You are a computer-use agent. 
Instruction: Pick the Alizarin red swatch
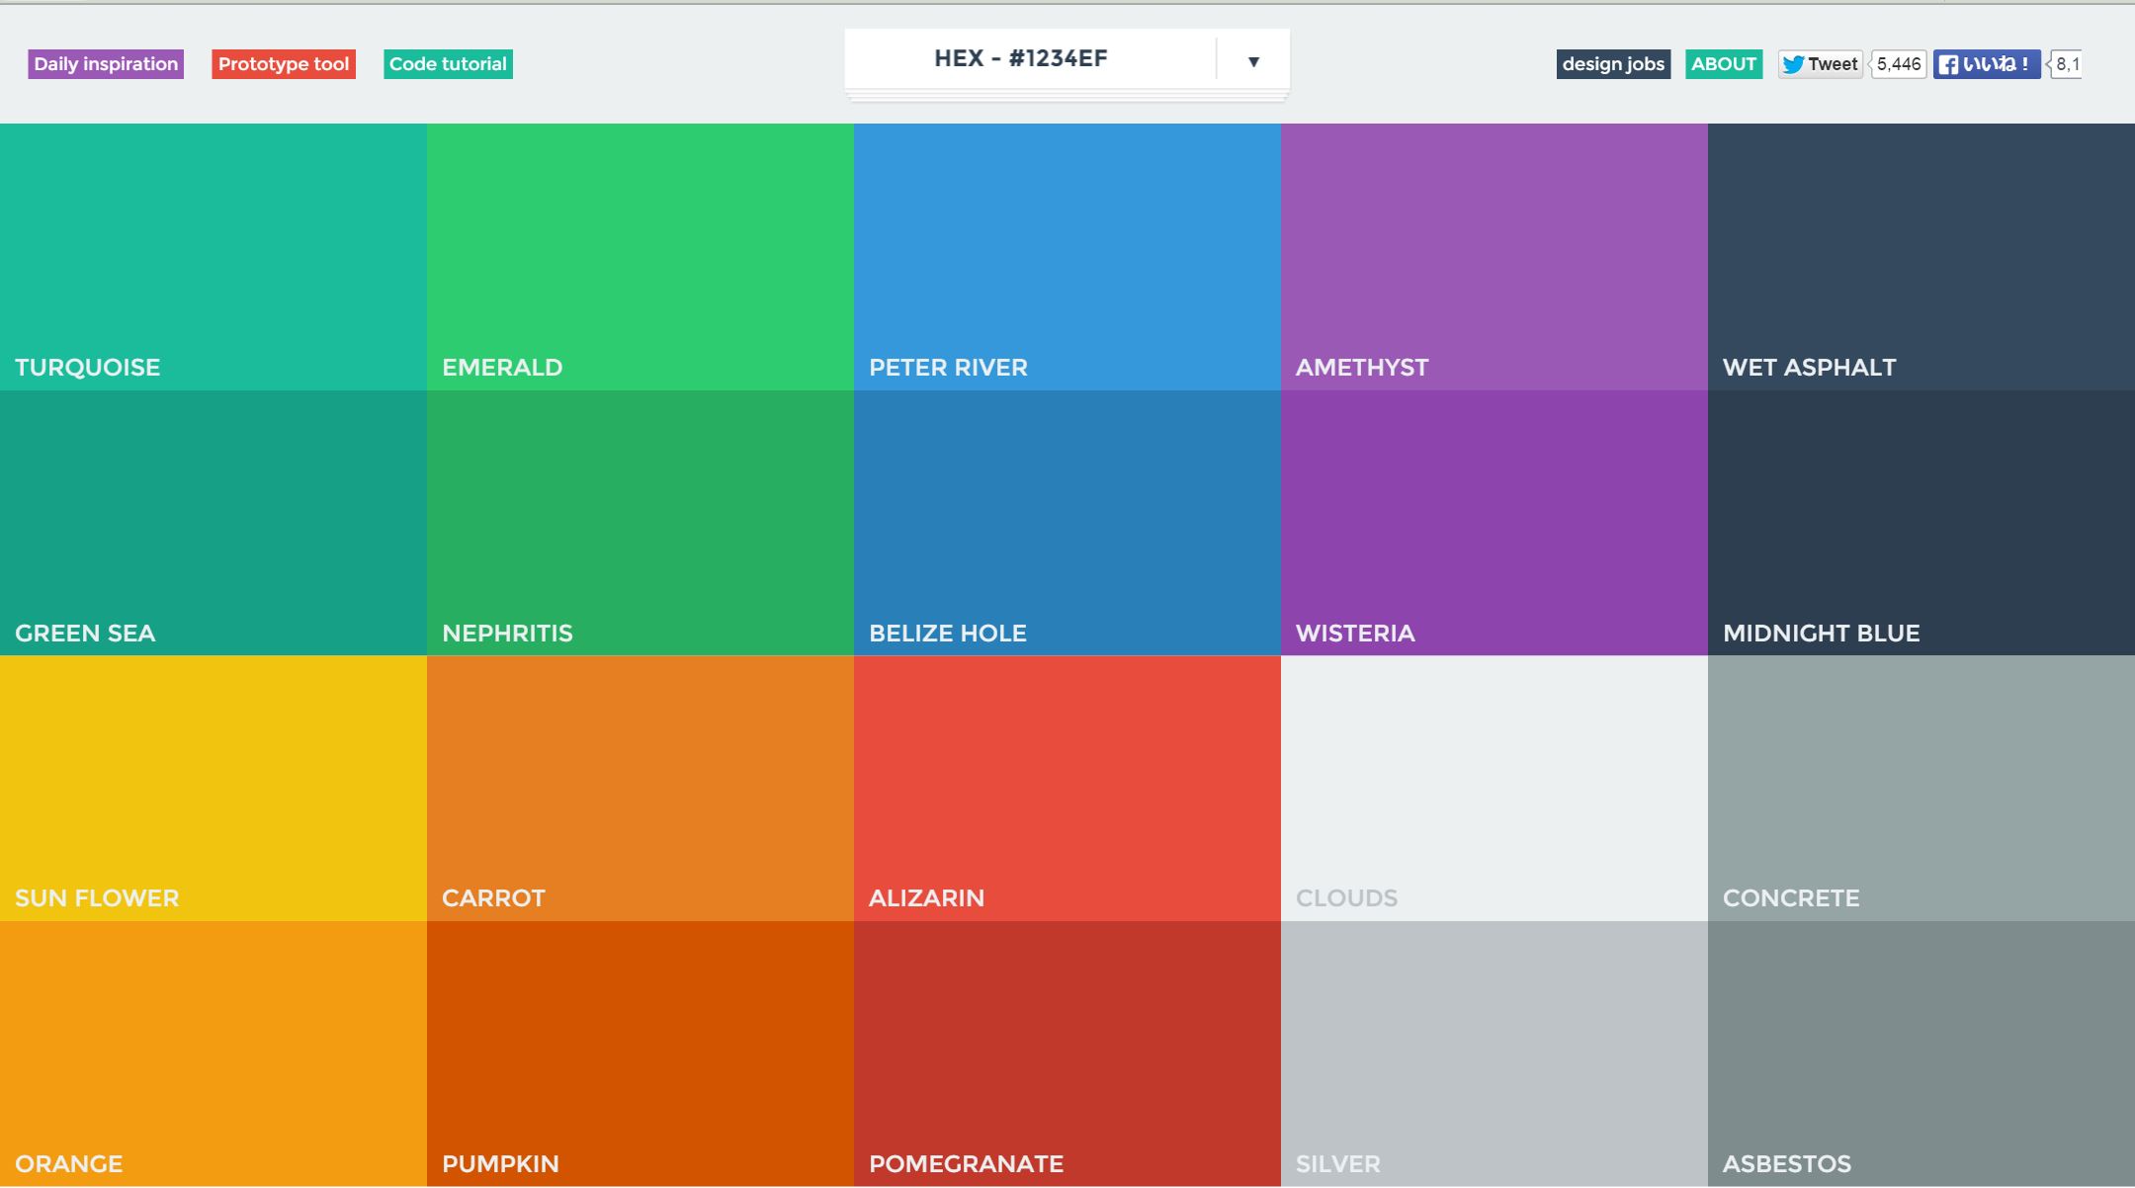pos(1067,788)
